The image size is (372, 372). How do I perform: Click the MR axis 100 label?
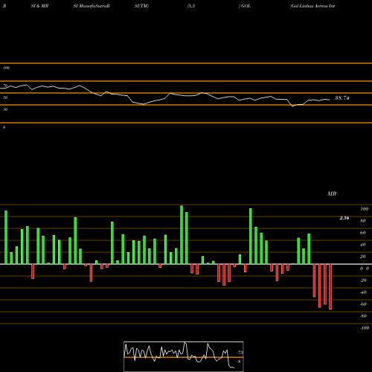364,209
